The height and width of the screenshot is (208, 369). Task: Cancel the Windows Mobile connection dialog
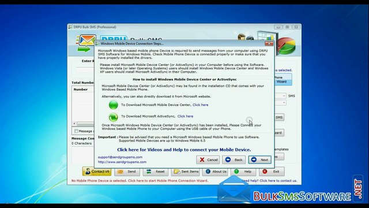click(208, 159)
